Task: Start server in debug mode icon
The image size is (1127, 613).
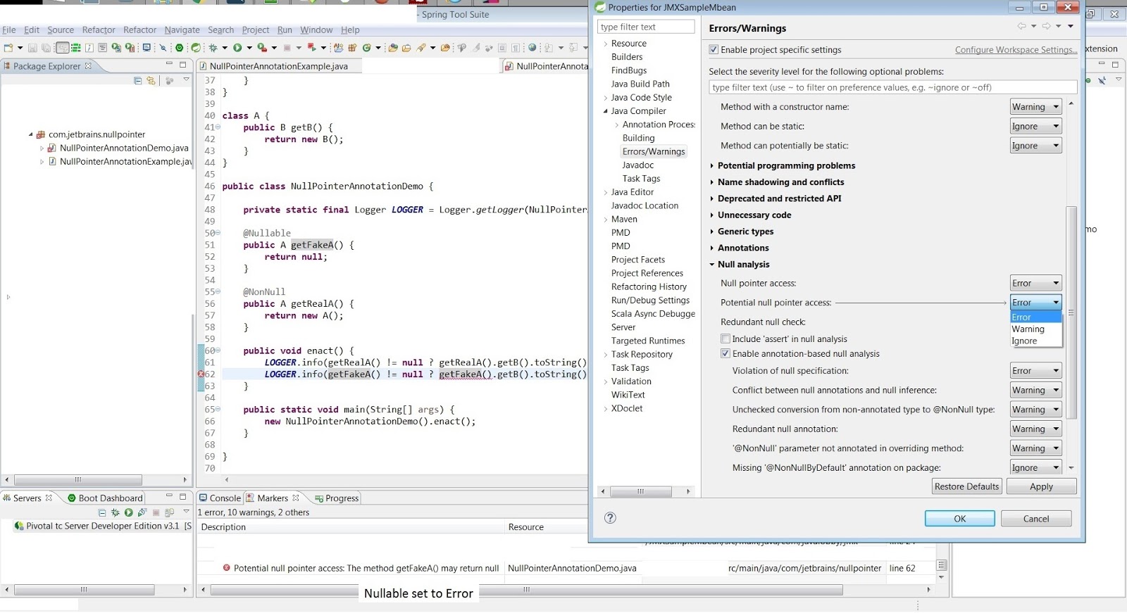Action: (116, 513)
